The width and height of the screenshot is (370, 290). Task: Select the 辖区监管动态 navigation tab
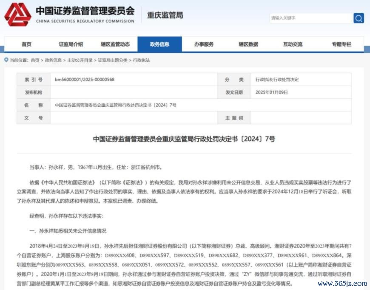pyautogui.click(x=115, y=44)
